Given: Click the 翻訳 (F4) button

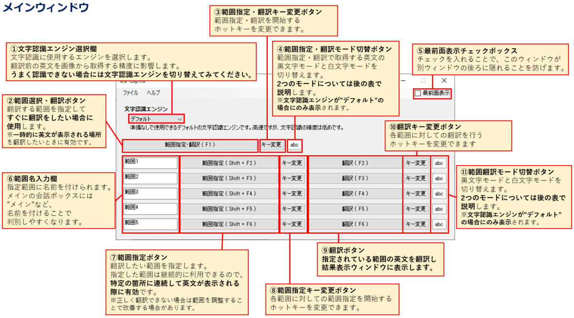Looking at the screenshot, I should [355, 194].
